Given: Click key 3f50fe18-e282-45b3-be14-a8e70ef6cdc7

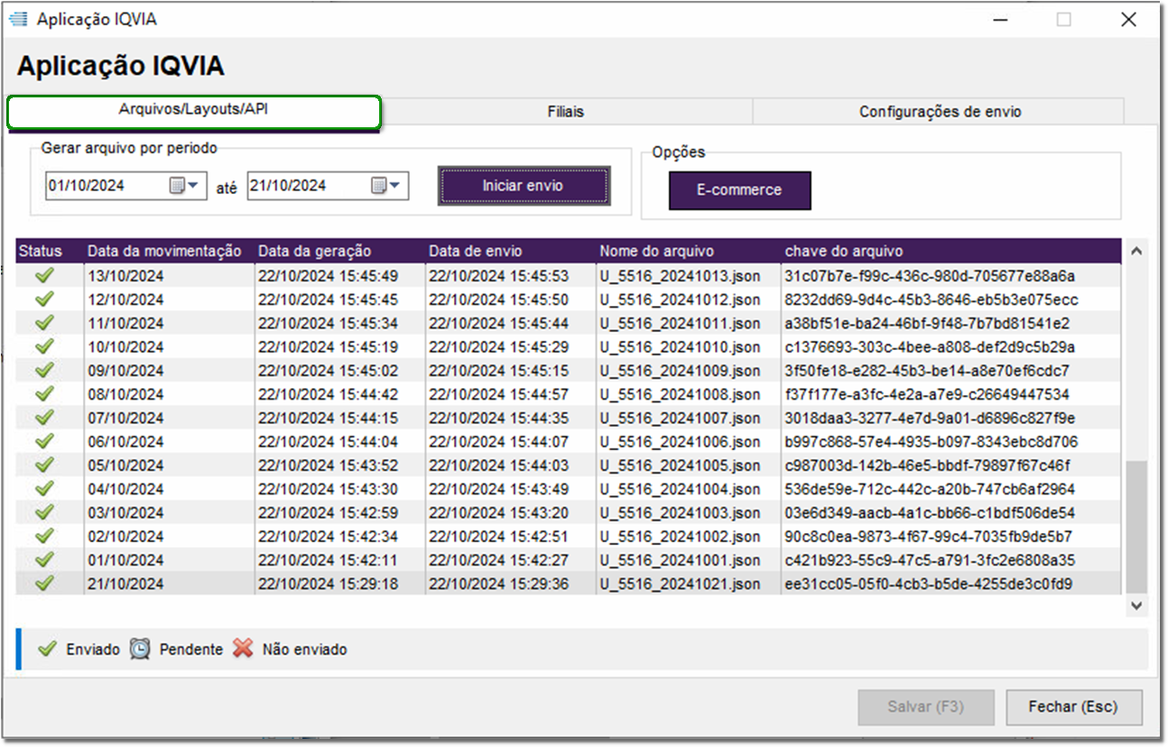Looking at the screenshot, I should (927, 370).
